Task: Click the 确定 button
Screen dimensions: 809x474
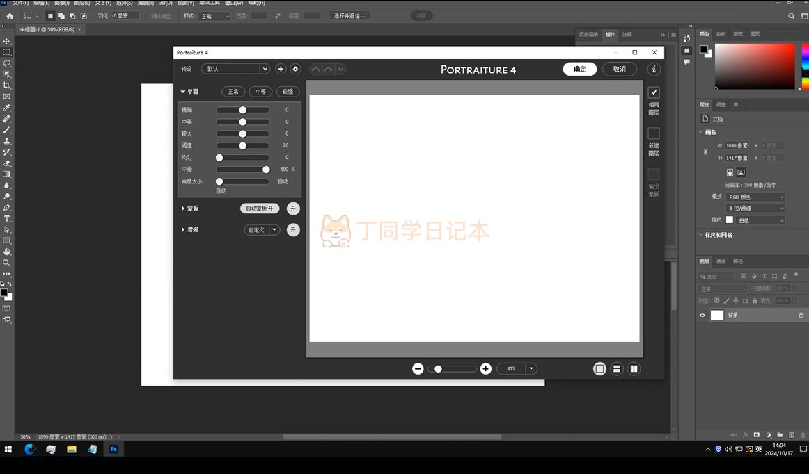Action: [x=579, y=69]
